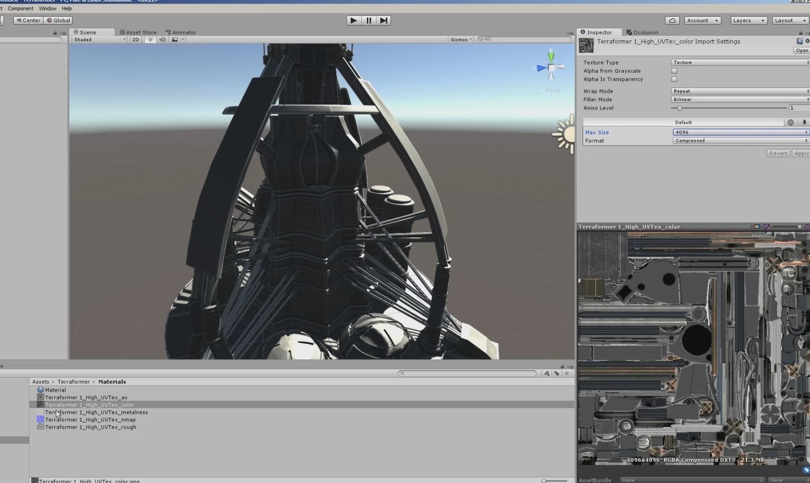810x483 pixels.
Task: Click the Step frame button
Action: pyautogui.click(x=384, y=21)
